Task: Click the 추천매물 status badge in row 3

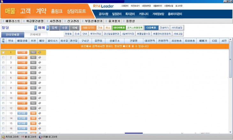Action: (22, 63)
